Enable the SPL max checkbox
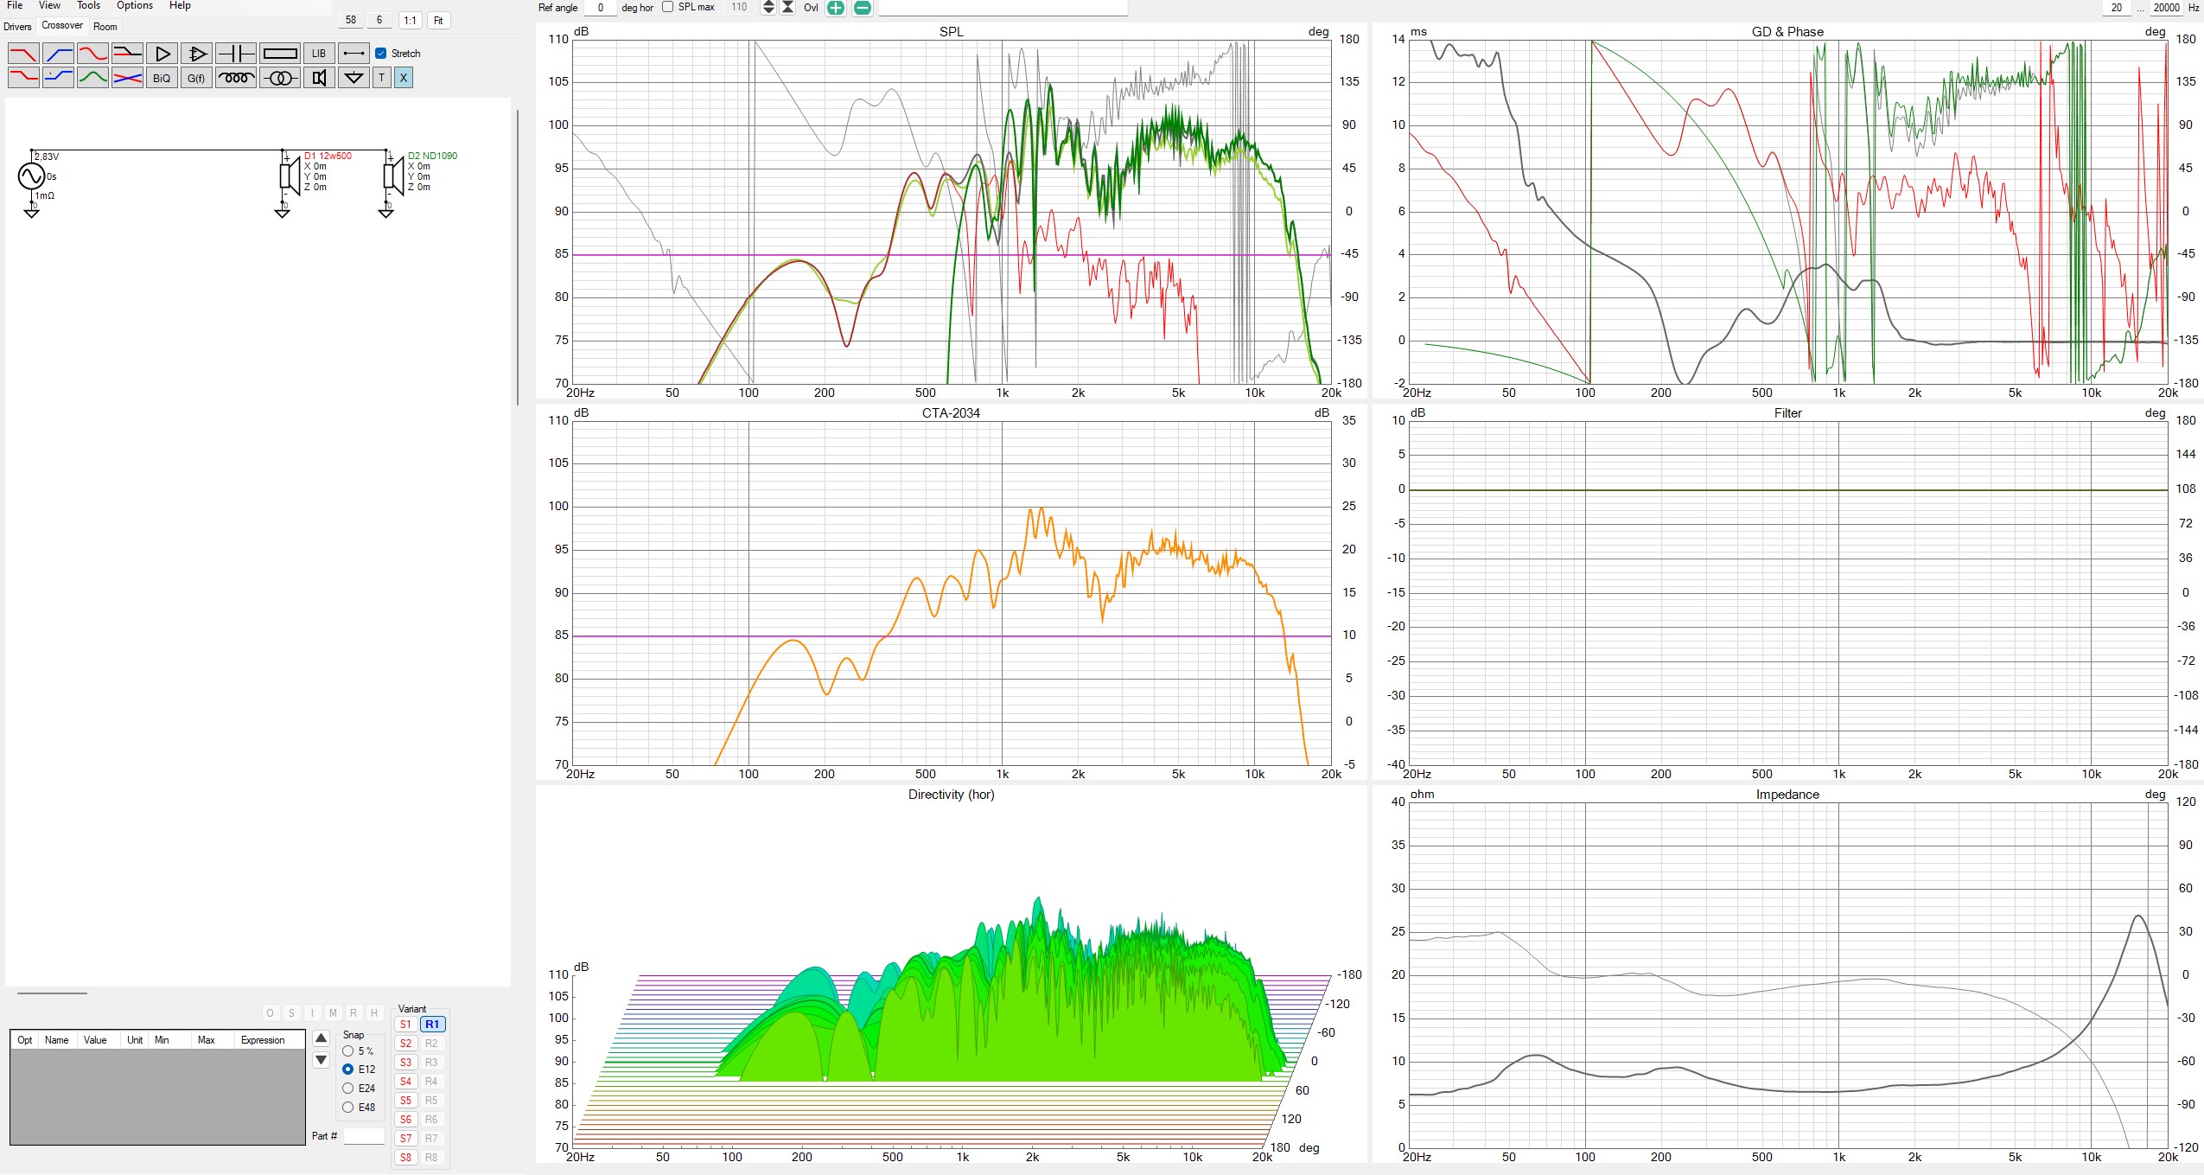2204x1175 pixels. click(x=668, y=7)
